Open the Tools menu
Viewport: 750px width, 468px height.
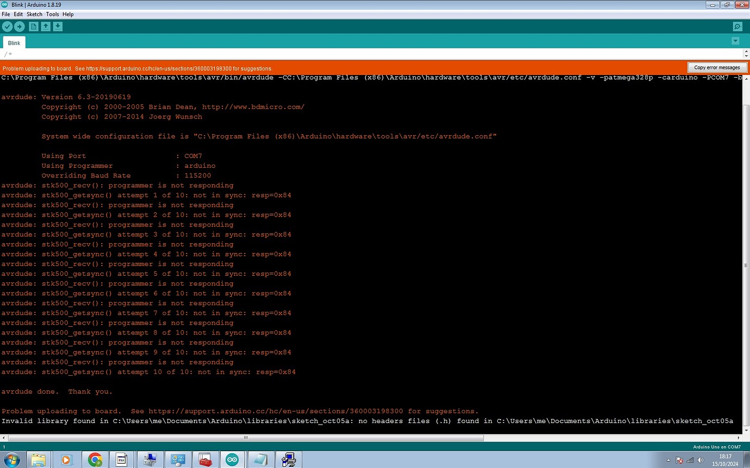point(52,14)
